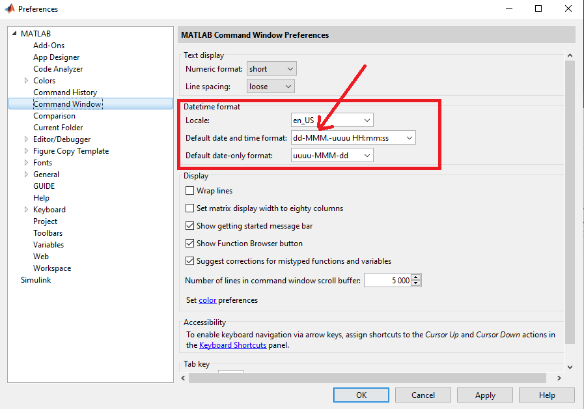Open the Numeric format dropdown
The width and height of the screenshot is (584, 409).
[x=271, y=69]
